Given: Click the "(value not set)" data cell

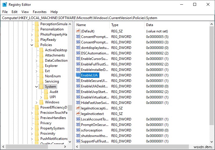Looking at the screenshot, I should (157, 31).
